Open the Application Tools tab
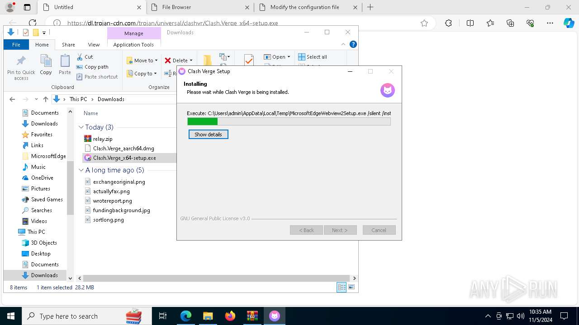 (133, 45)
